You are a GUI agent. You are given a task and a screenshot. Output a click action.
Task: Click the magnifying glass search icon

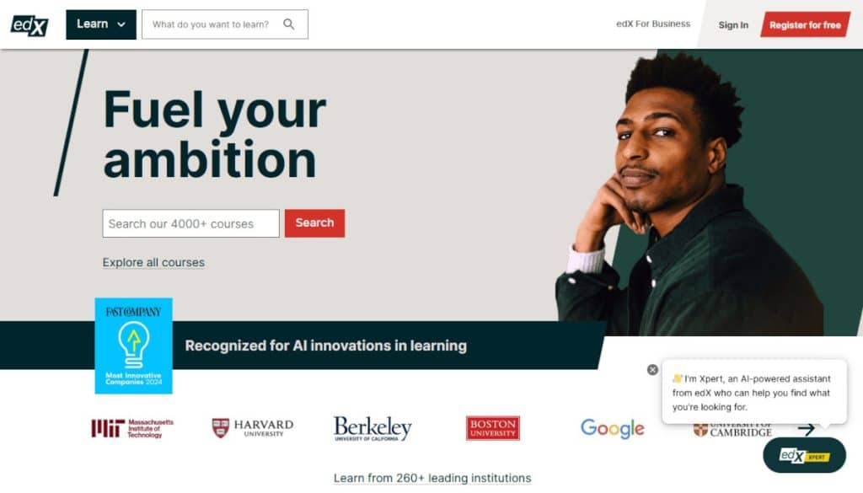[x=287, y=24]
